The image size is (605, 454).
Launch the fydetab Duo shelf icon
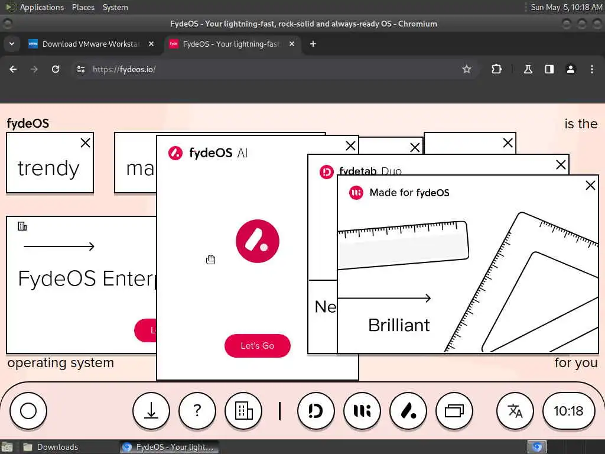coord(316,411)
